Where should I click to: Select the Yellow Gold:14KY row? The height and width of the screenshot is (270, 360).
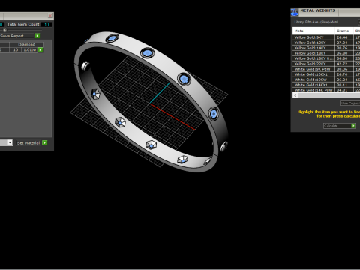coord(326,48)
